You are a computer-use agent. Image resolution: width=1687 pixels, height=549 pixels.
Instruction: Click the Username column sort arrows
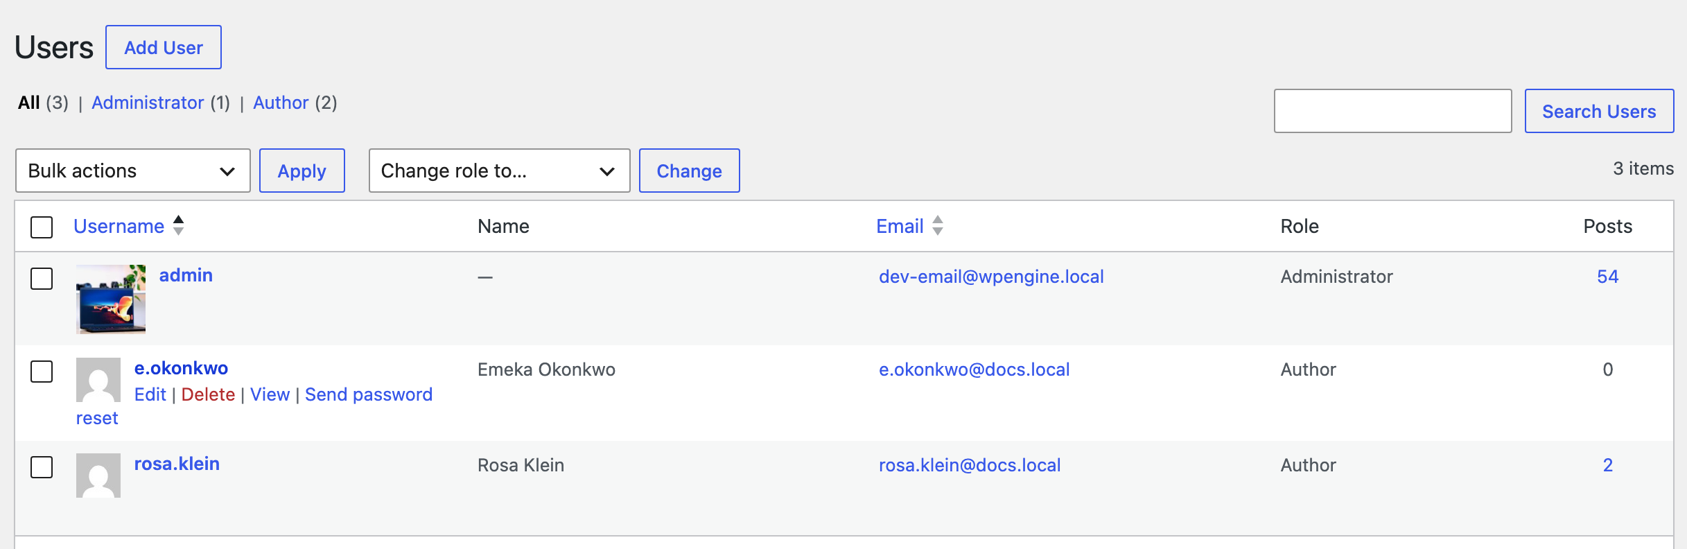[x=178, y=225]
